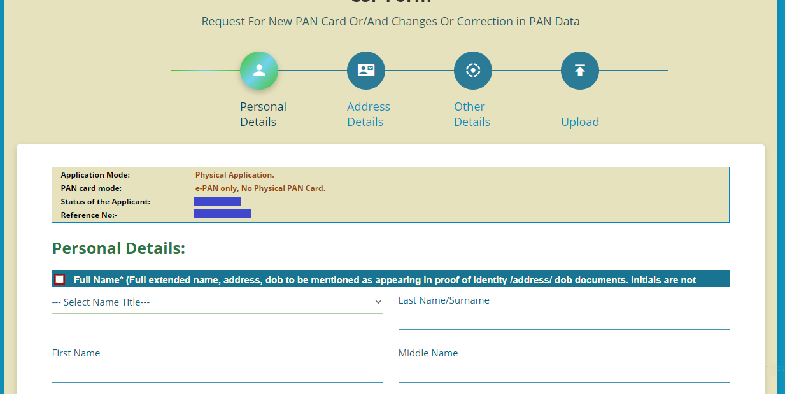Go to the Address Details step label
The image size is (785, 394).
pos(369,115)
